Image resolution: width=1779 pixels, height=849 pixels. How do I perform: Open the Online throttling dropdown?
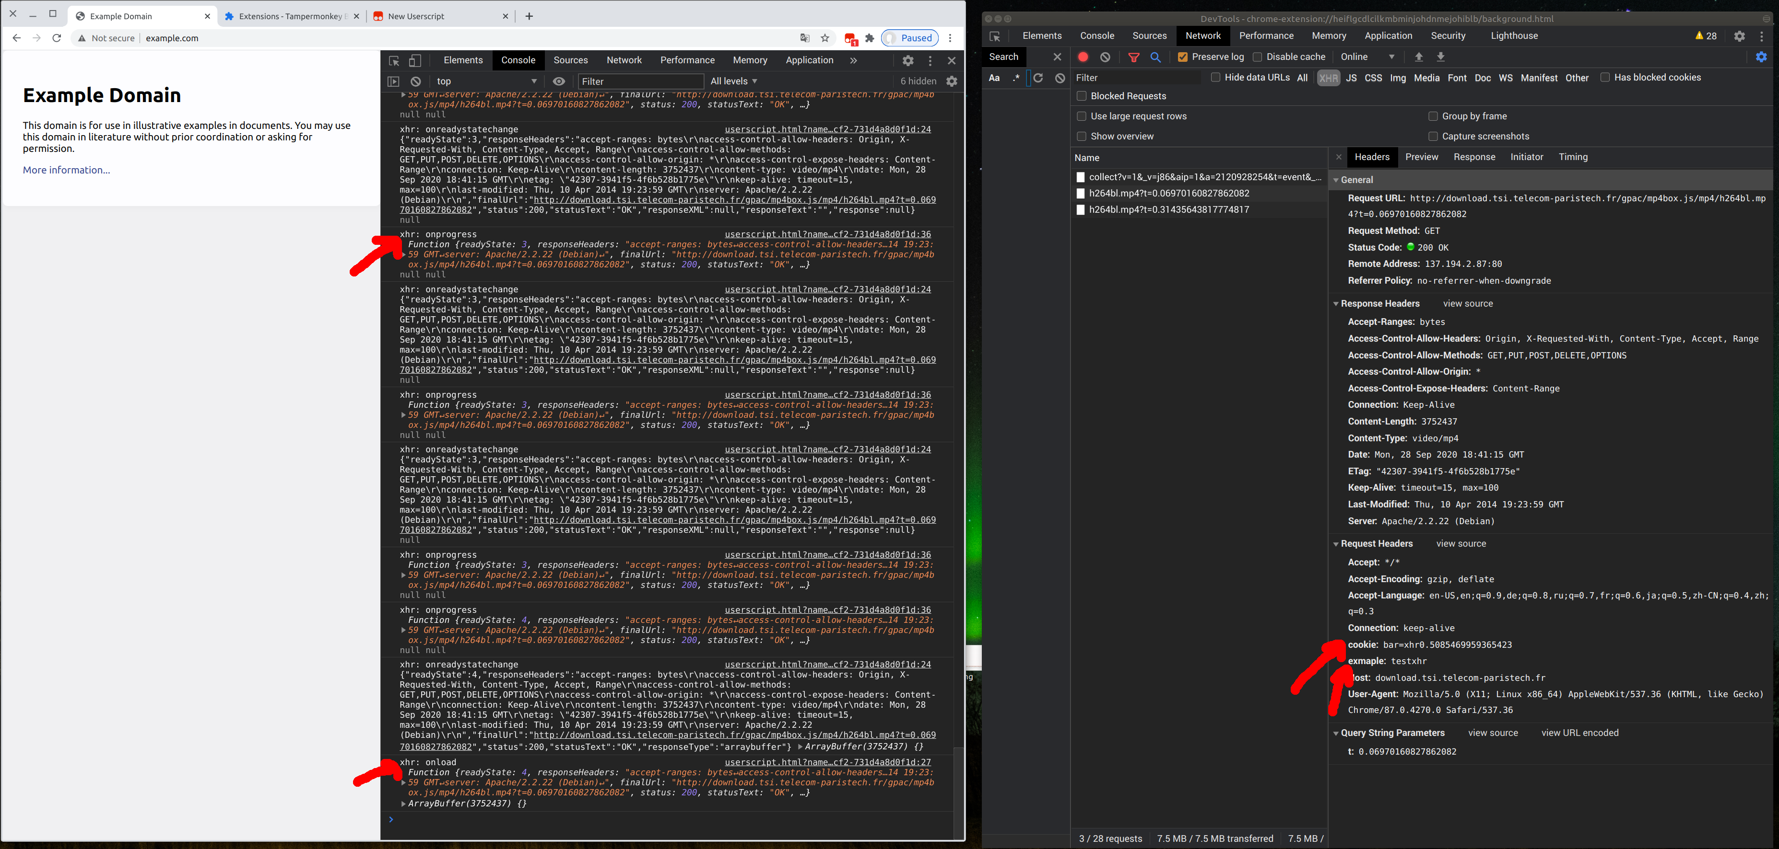point(1367,57)
